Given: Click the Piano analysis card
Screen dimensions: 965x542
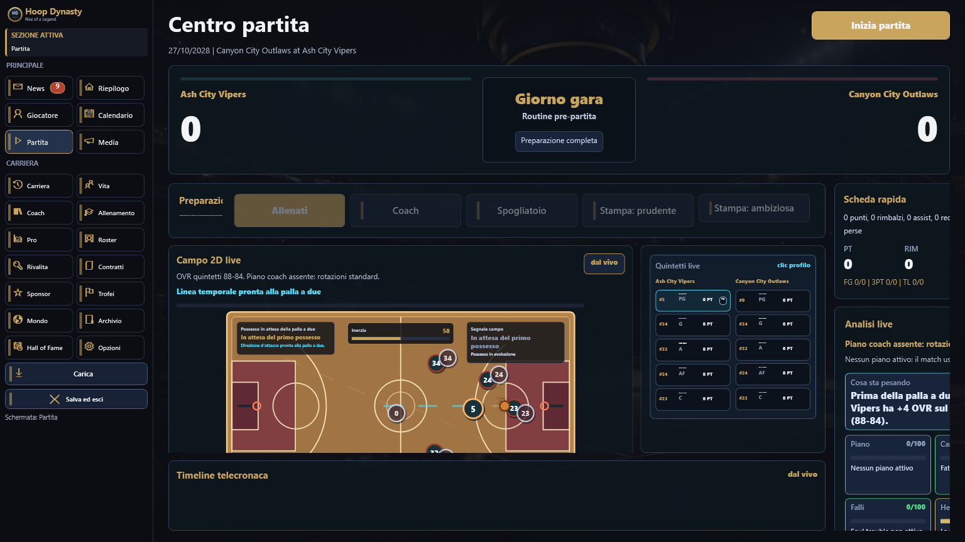Looking at the screenshot, I should (888, 465).
